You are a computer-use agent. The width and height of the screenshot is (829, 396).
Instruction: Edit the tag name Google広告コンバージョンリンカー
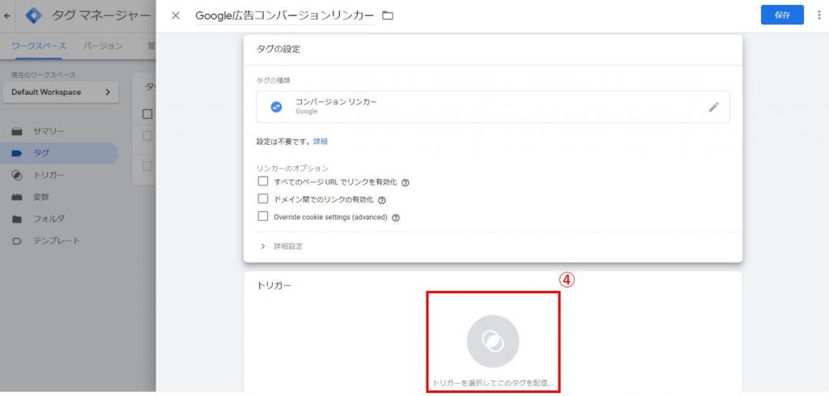pos(284,16)
